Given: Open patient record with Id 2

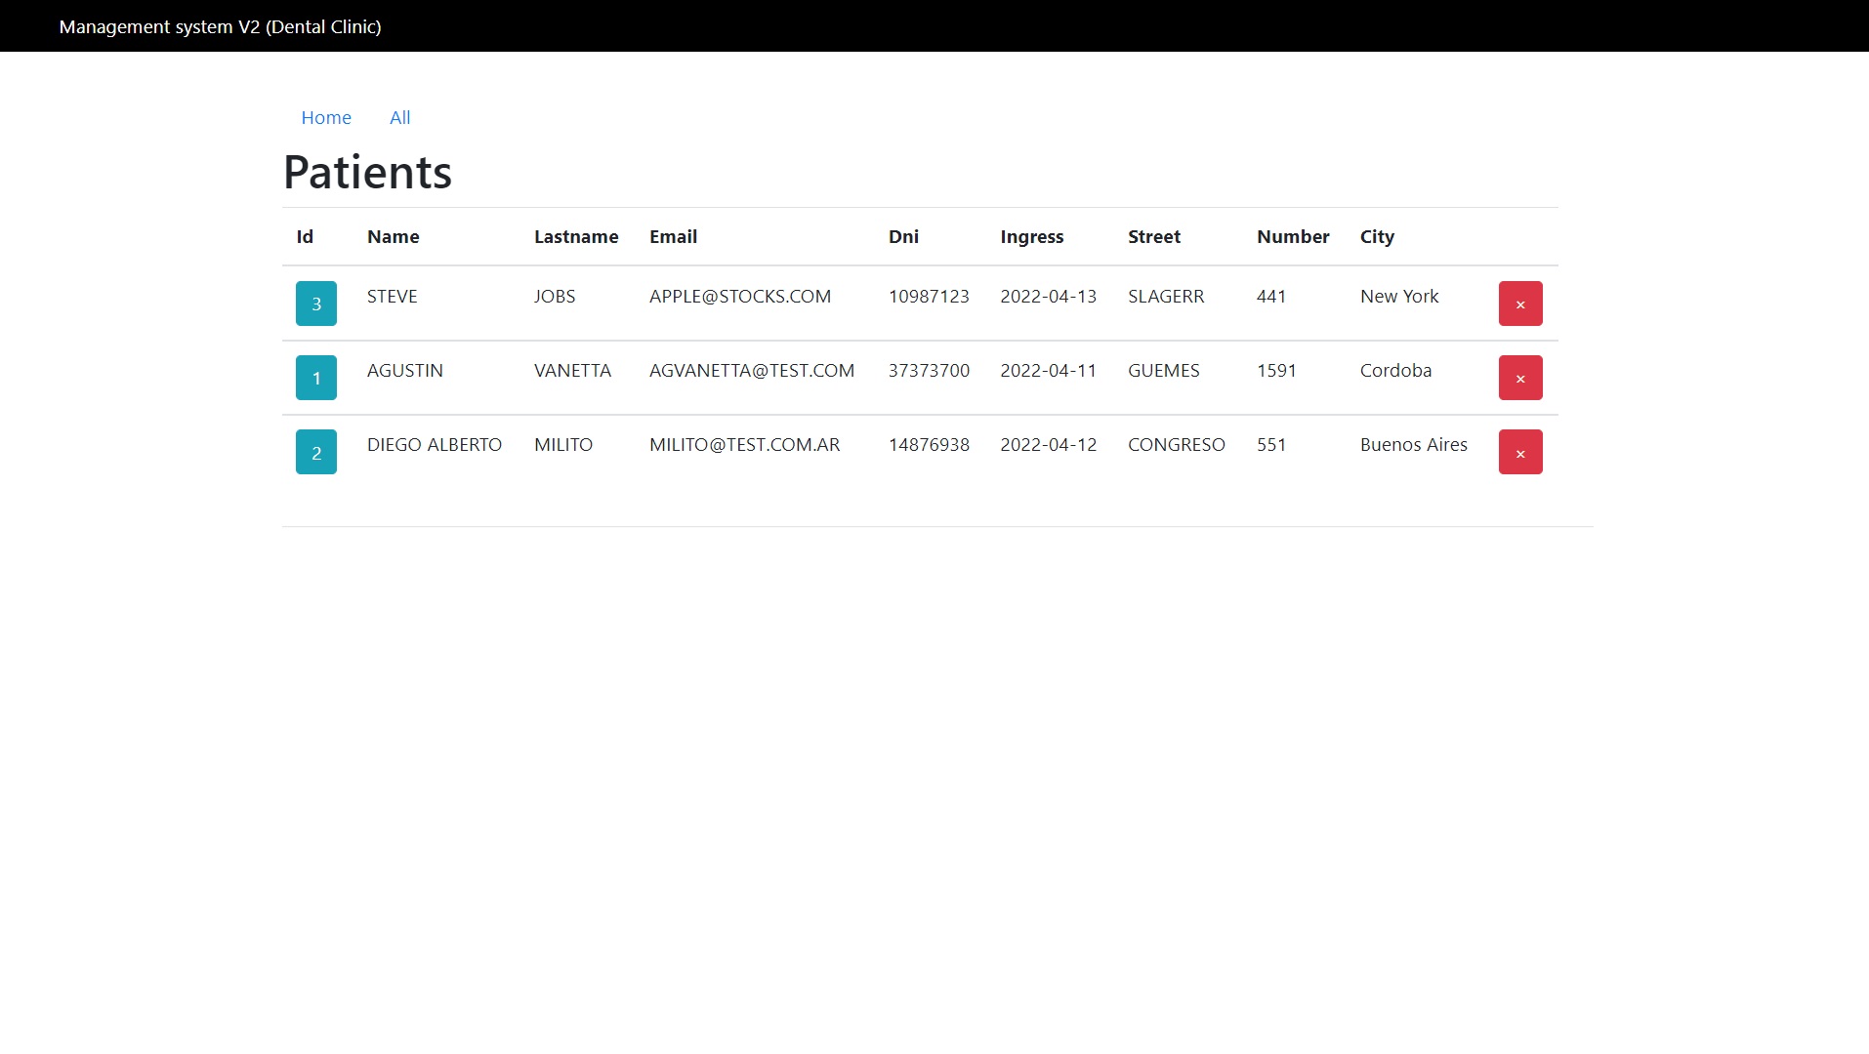Looking at the screenshot, I should (x=316, y=452).
